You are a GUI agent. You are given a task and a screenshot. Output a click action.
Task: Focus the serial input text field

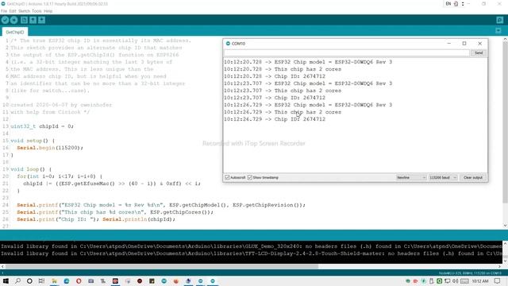(x=347, y=53)
